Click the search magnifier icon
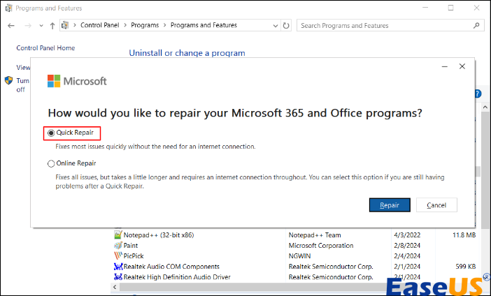This screenshot has height=296, width=491. tap(476, 26)
